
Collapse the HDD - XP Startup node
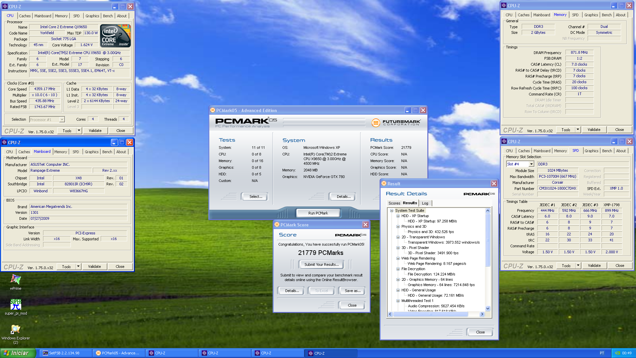pyautogui.click(x=398, y=216)
